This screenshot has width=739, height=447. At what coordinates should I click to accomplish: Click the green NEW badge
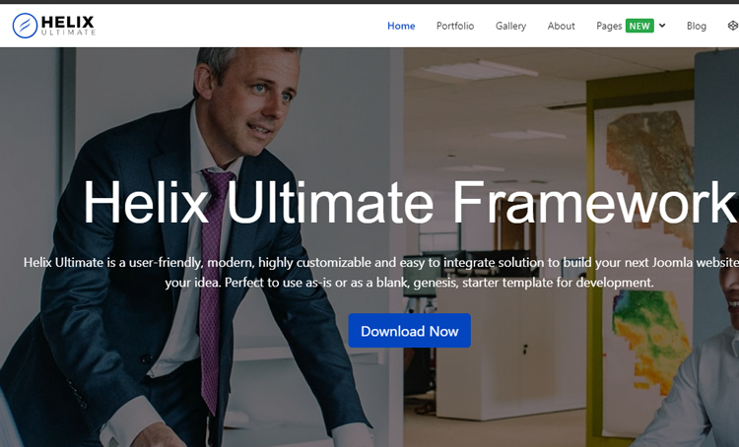click(x=639, y=26)
